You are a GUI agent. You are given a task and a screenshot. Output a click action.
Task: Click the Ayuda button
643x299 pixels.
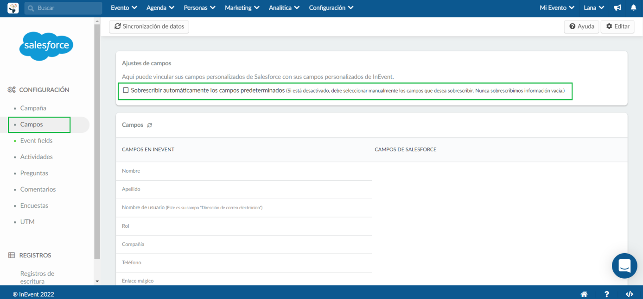click(x=582, y=26)
